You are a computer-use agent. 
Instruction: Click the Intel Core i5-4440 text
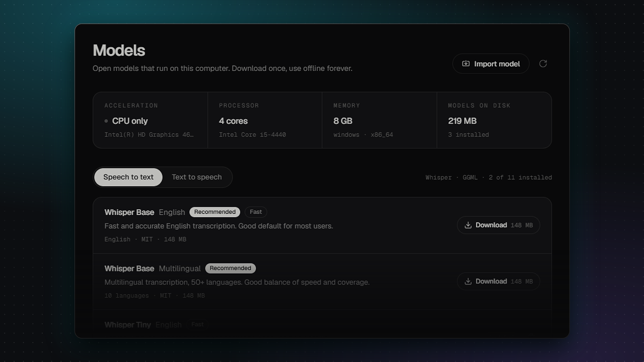click(x=252, y=135)
